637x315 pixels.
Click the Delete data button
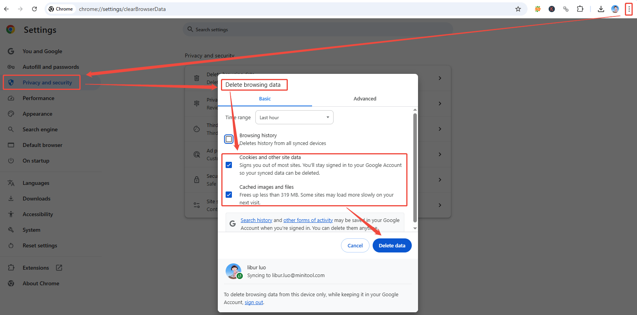point(392,245)
